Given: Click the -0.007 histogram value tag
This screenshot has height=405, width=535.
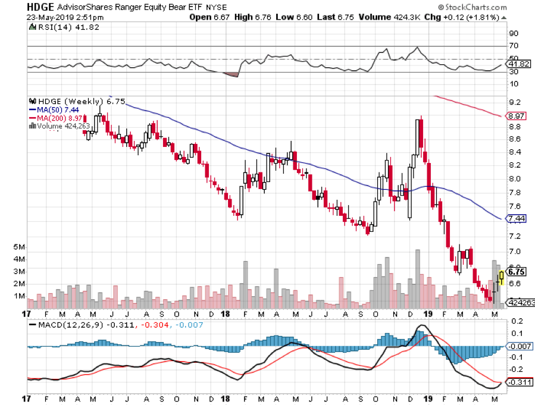Looking at the screenshot, I should coord(520,346).
